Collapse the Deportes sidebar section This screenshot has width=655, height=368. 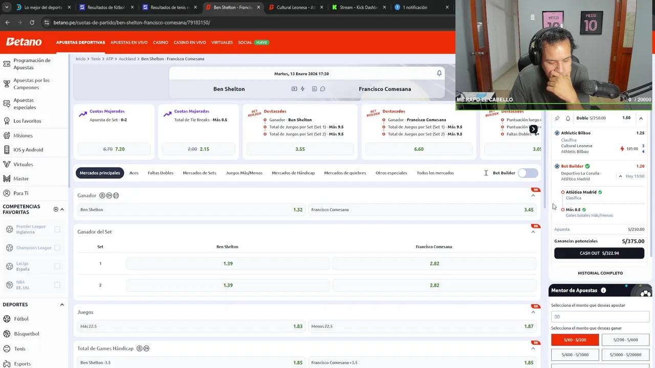tap(62, 305)
